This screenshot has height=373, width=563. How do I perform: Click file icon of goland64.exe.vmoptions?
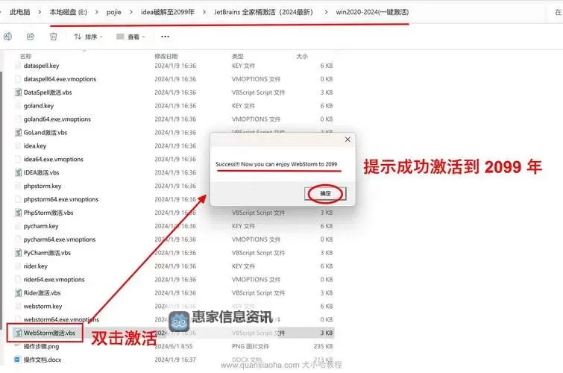tap(18, 119)
